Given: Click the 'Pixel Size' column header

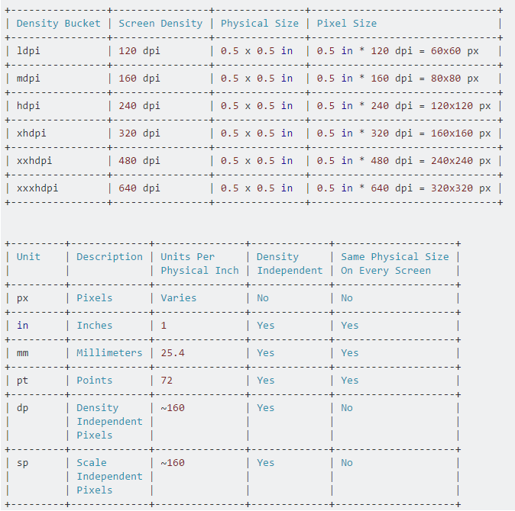Looking at the screenshot, I should coord(346,24).
